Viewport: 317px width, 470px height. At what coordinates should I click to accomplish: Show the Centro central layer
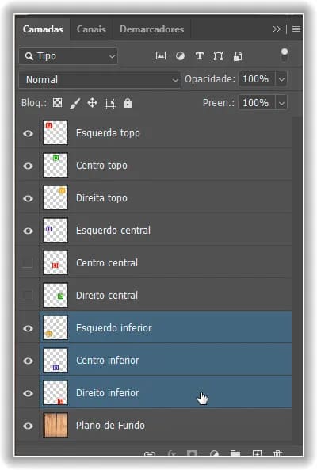point(27,263)
